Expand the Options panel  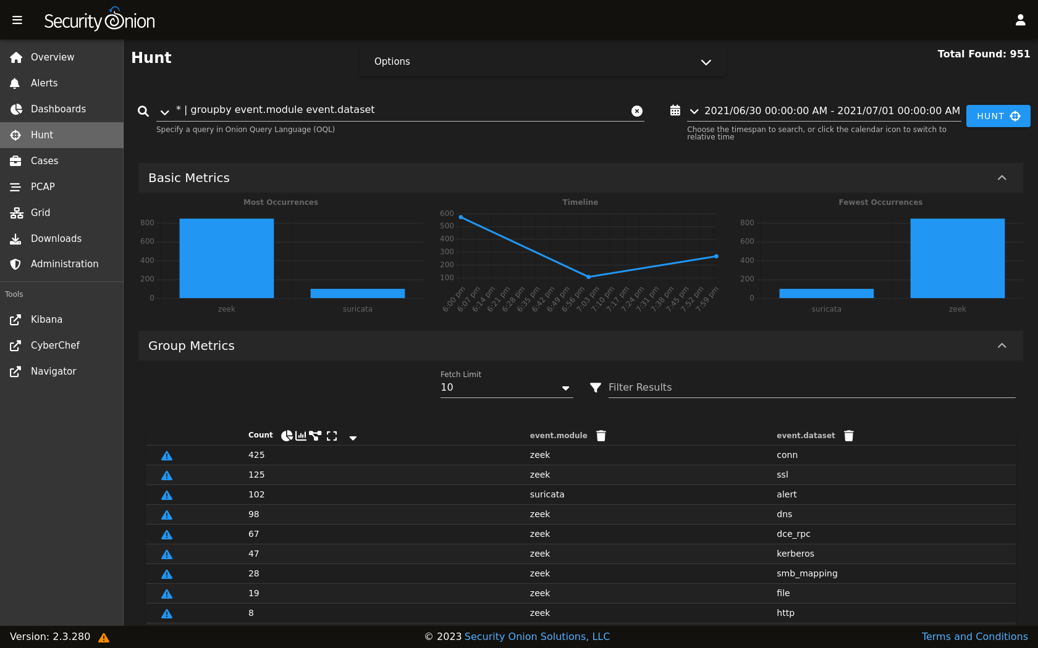(x=542, y=62)
